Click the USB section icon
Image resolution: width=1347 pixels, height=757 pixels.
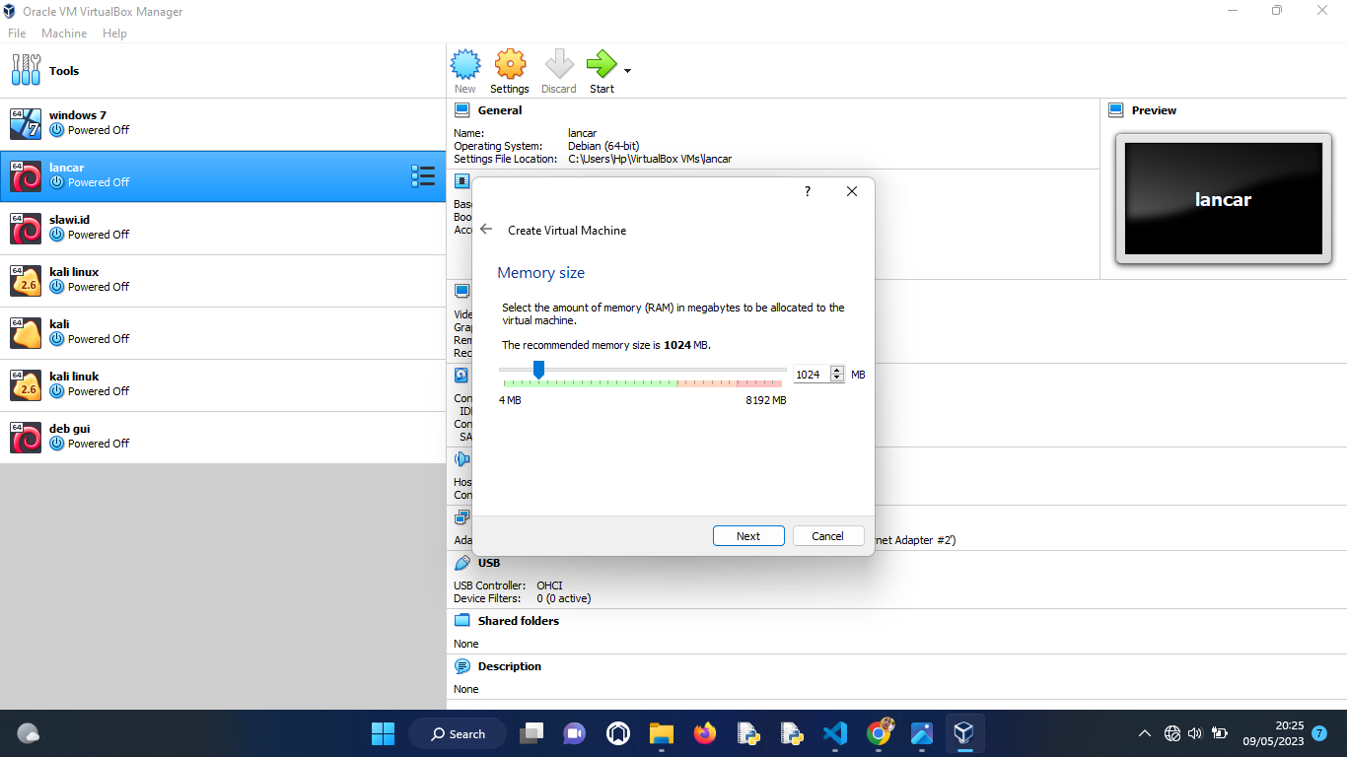tap(462, 563)
